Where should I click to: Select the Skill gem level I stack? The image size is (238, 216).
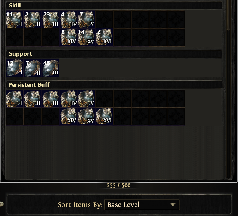tap(15, 19)
